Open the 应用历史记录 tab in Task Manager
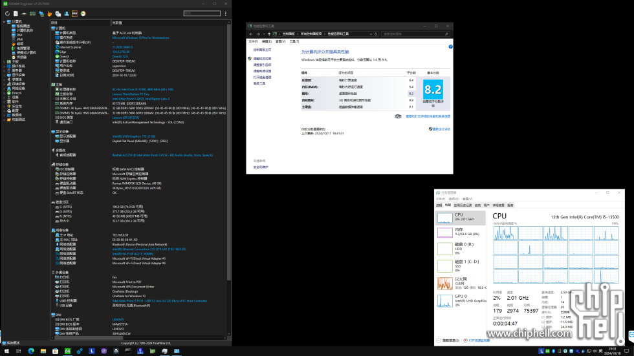This screenshot has height=356, width=634. [463, 205]
